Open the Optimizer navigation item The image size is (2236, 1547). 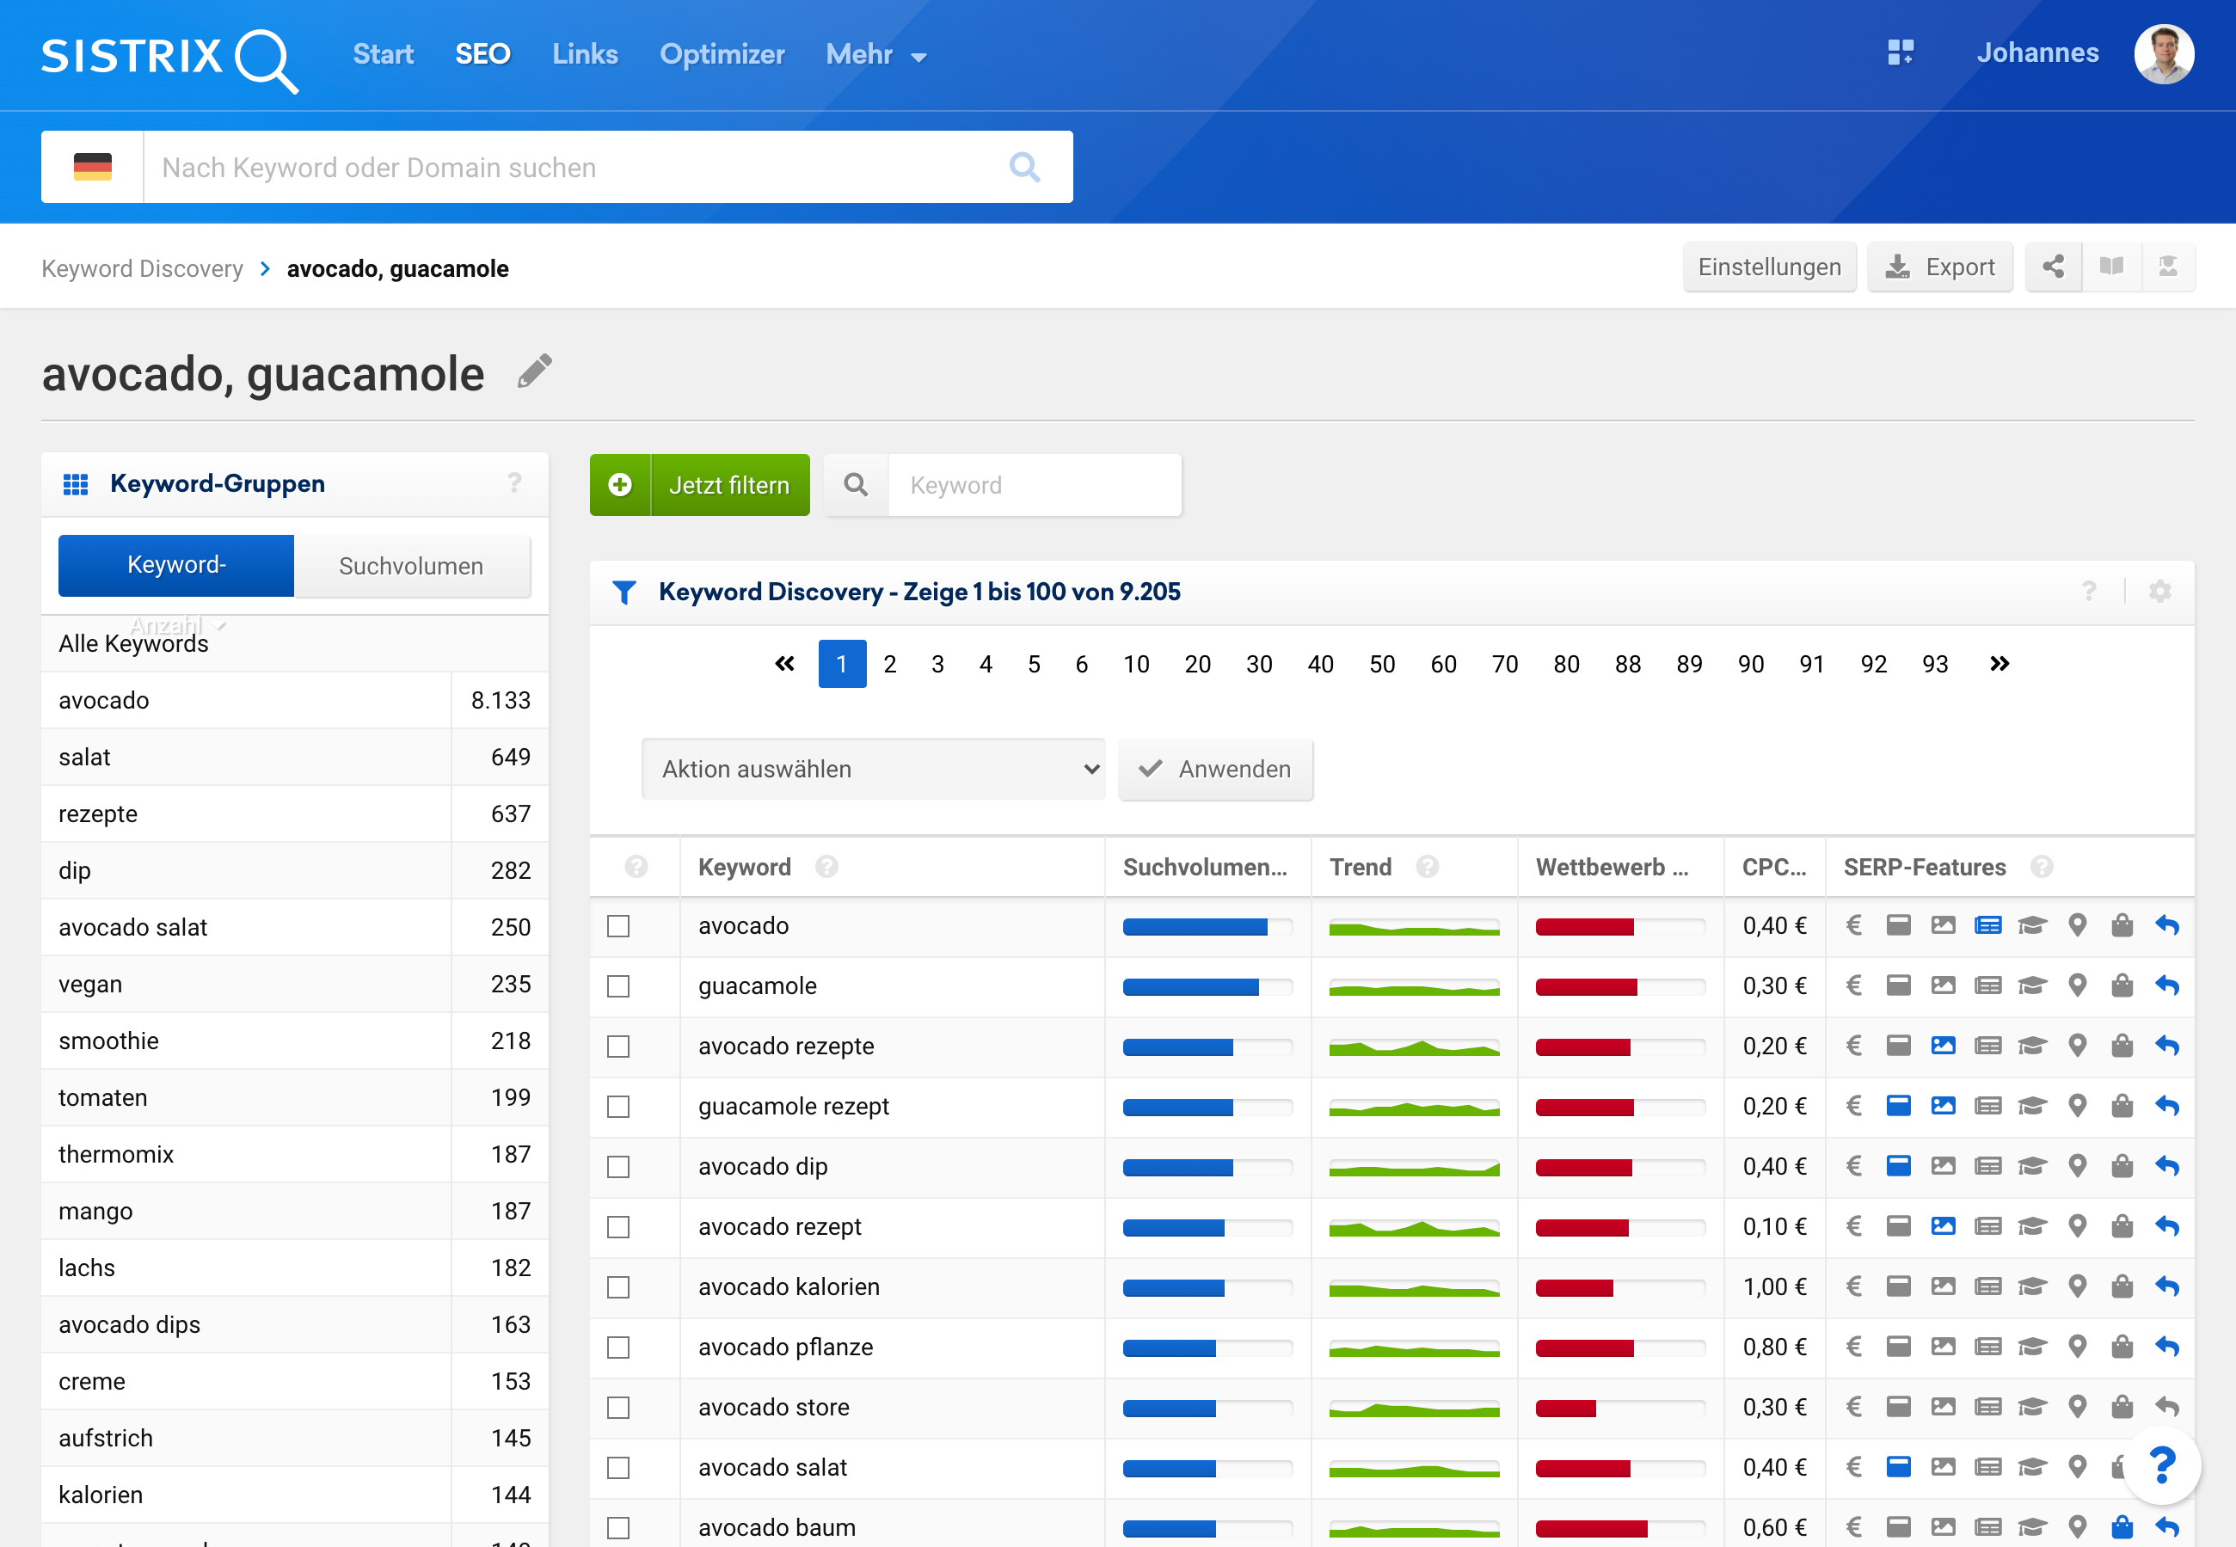[721, 54]
